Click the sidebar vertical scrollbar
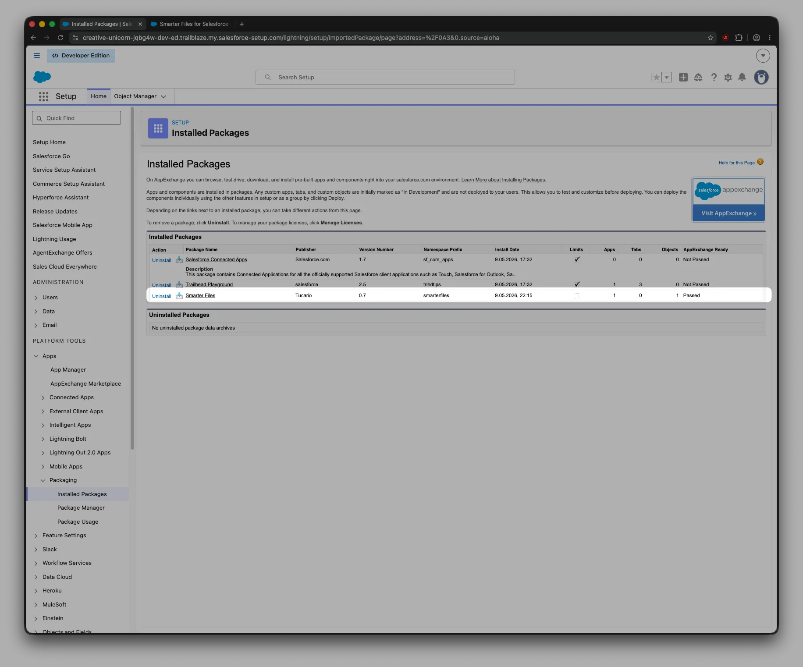803x667 pixels. 132,278
